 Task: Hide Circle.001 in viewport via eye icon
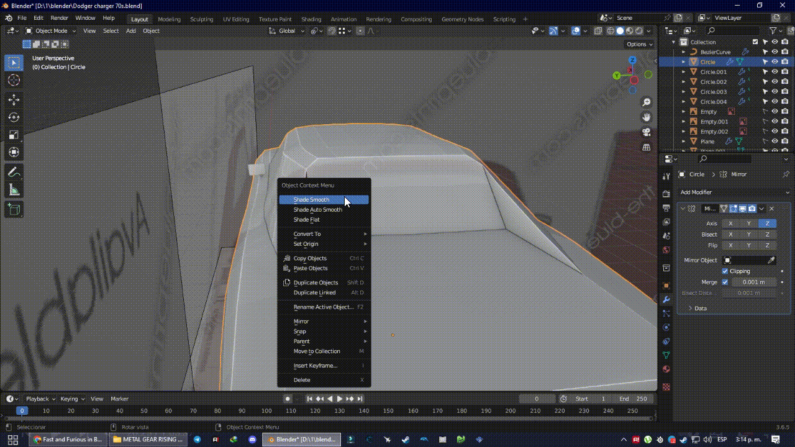pos(775,72)
